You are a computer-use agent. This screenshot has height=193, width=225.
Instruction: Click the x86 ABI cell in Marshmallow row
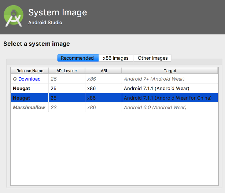[x=103, y=107]
